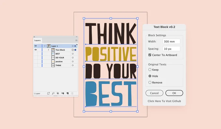
Task: Click the BEST item thumbnail
Action: tap(53, 54)
